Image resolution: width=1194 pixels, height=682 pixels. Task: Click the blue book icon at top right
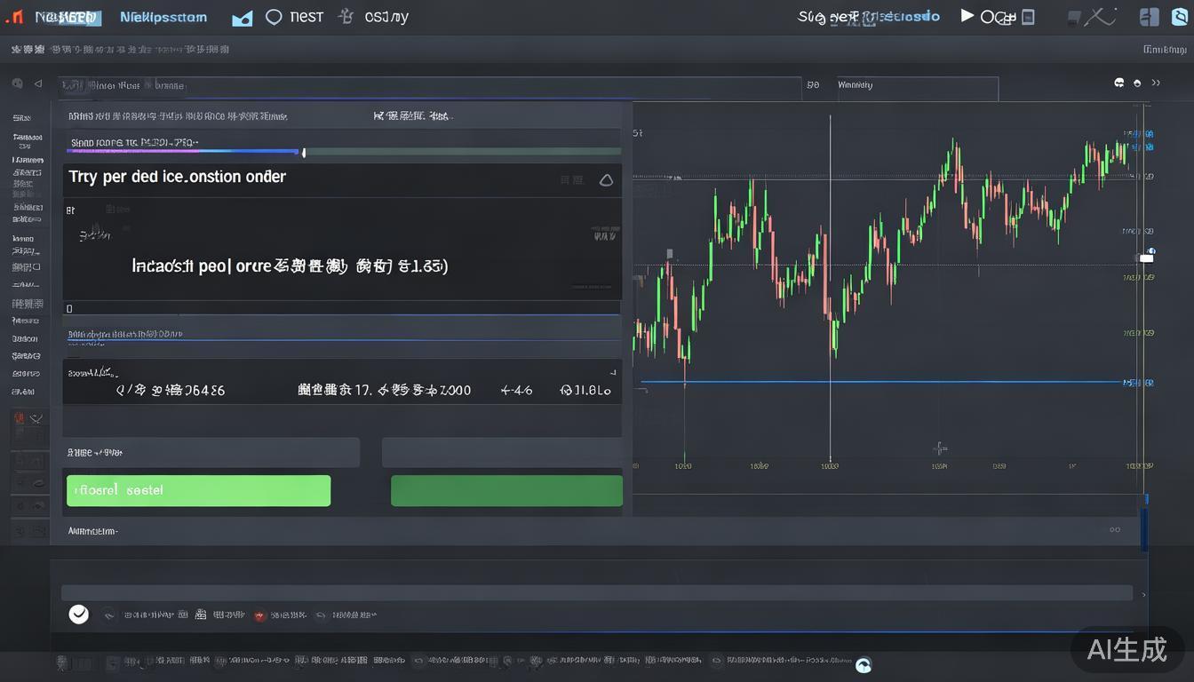click(1149, 17)
